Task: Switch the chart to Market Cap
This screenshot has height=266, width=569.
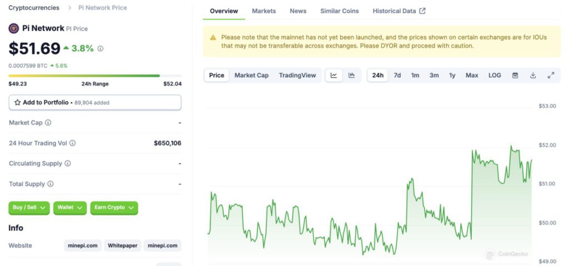Action: click(x=251, y=76)
